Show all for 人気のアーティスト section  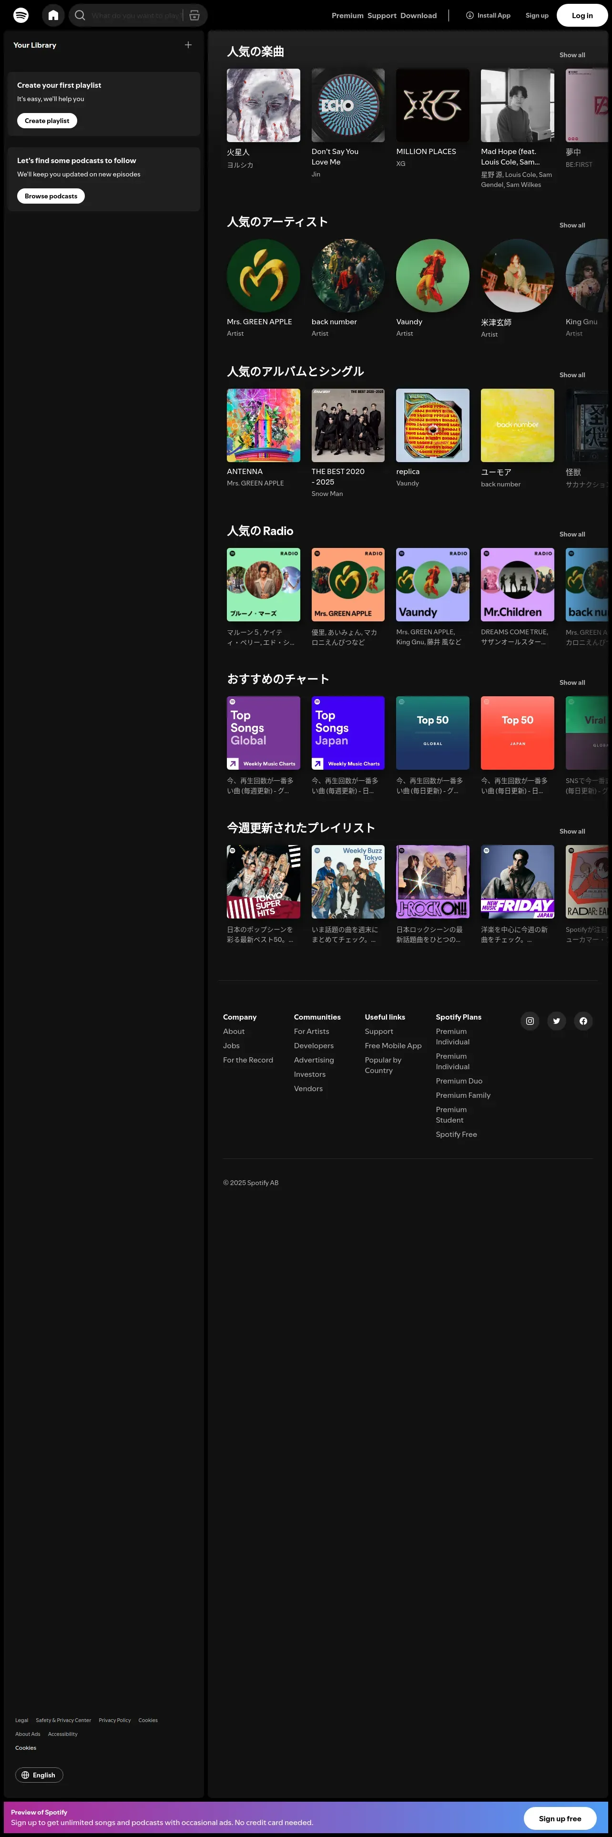pos(572,226)
